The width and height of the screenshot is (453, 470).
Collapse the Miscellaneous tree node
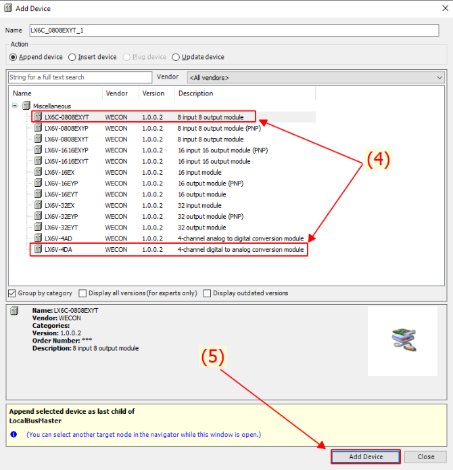pos(16,106)
